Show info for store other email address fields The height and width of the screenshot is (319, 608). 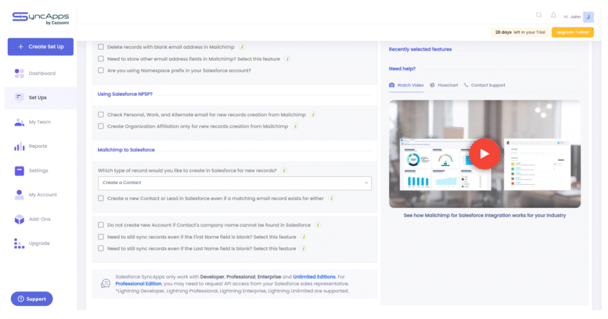coord(288,59)
